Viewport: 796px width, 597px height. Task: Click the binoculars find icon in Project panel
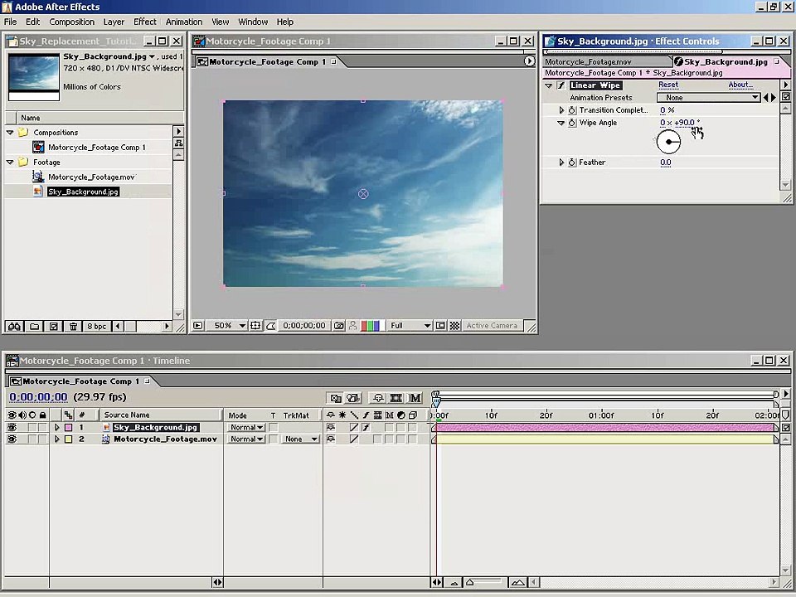(14, 326)
